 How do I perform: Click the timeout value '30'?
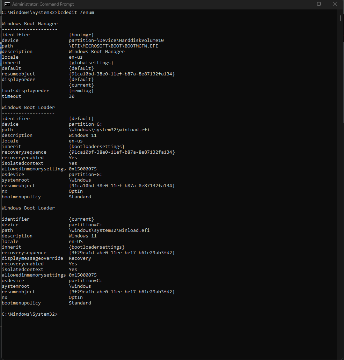(72, 96)
